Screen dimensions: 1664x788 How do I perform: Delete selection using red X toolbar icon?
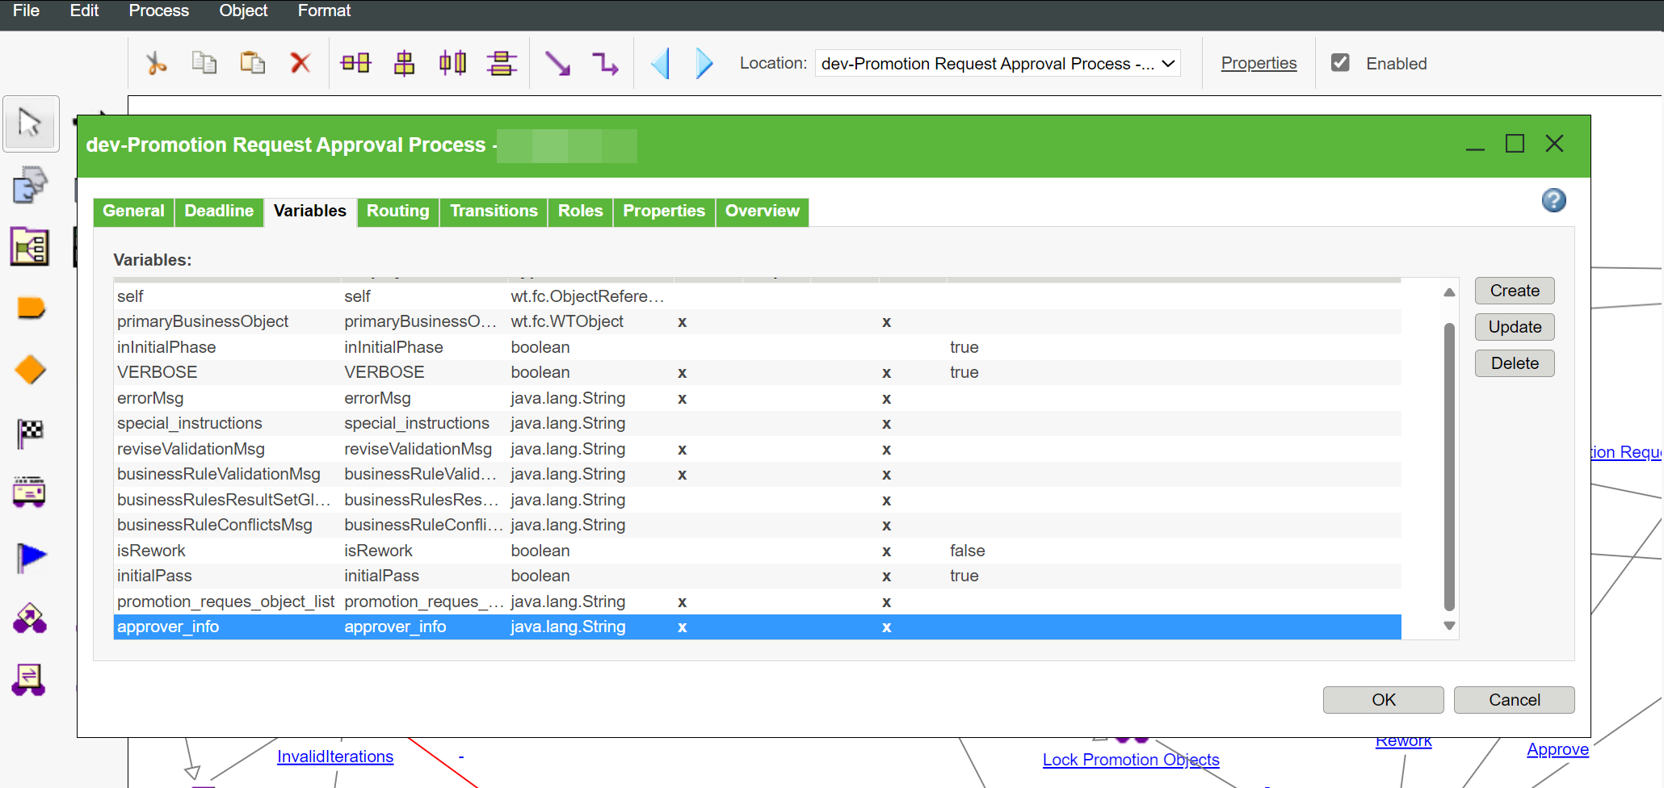(300, 63)
